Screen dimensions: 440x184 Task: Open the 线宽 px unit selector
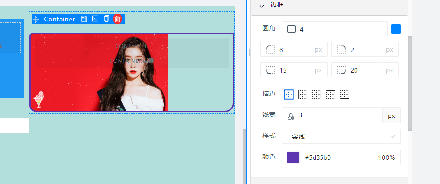[x=391, y=116]
